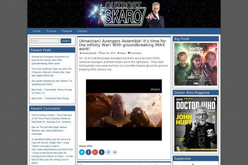Image resolution: width=248 pixels, height=165 pixels.
Task: Open 'The Girl Who Died' comment link
Action: point(49,131)
